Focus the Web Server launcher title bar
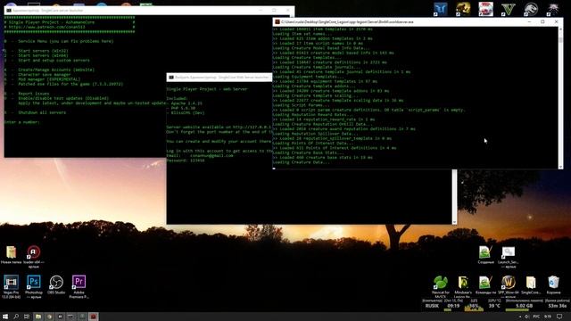The image size is (571, 321). 219,78
